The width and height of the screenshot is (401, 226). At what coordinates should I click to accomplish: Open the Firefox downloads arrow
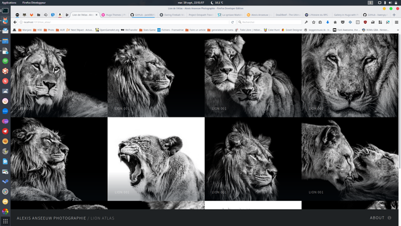point(328,23)
